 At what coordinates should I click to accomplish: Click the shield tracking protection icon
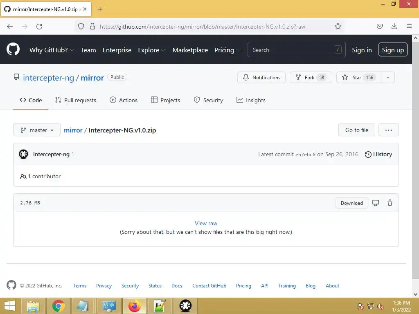point(81,26)
